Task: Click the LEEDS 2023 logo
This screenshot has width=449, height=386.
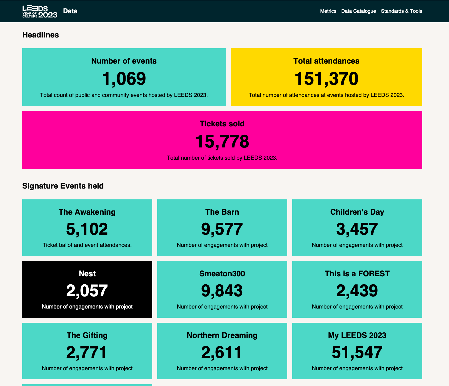Action: coord(40,11)
